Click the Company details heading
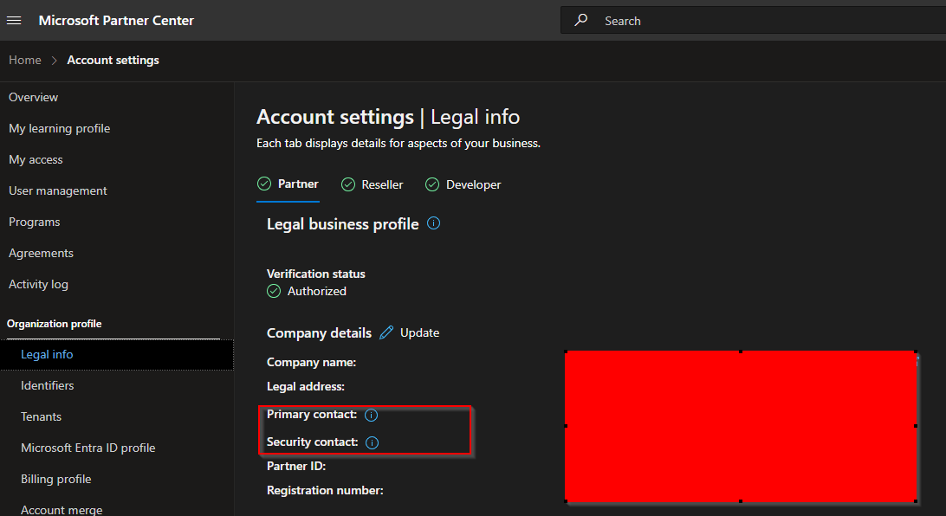The height and width of the screenshot is (516, 946). pos(319,332)
